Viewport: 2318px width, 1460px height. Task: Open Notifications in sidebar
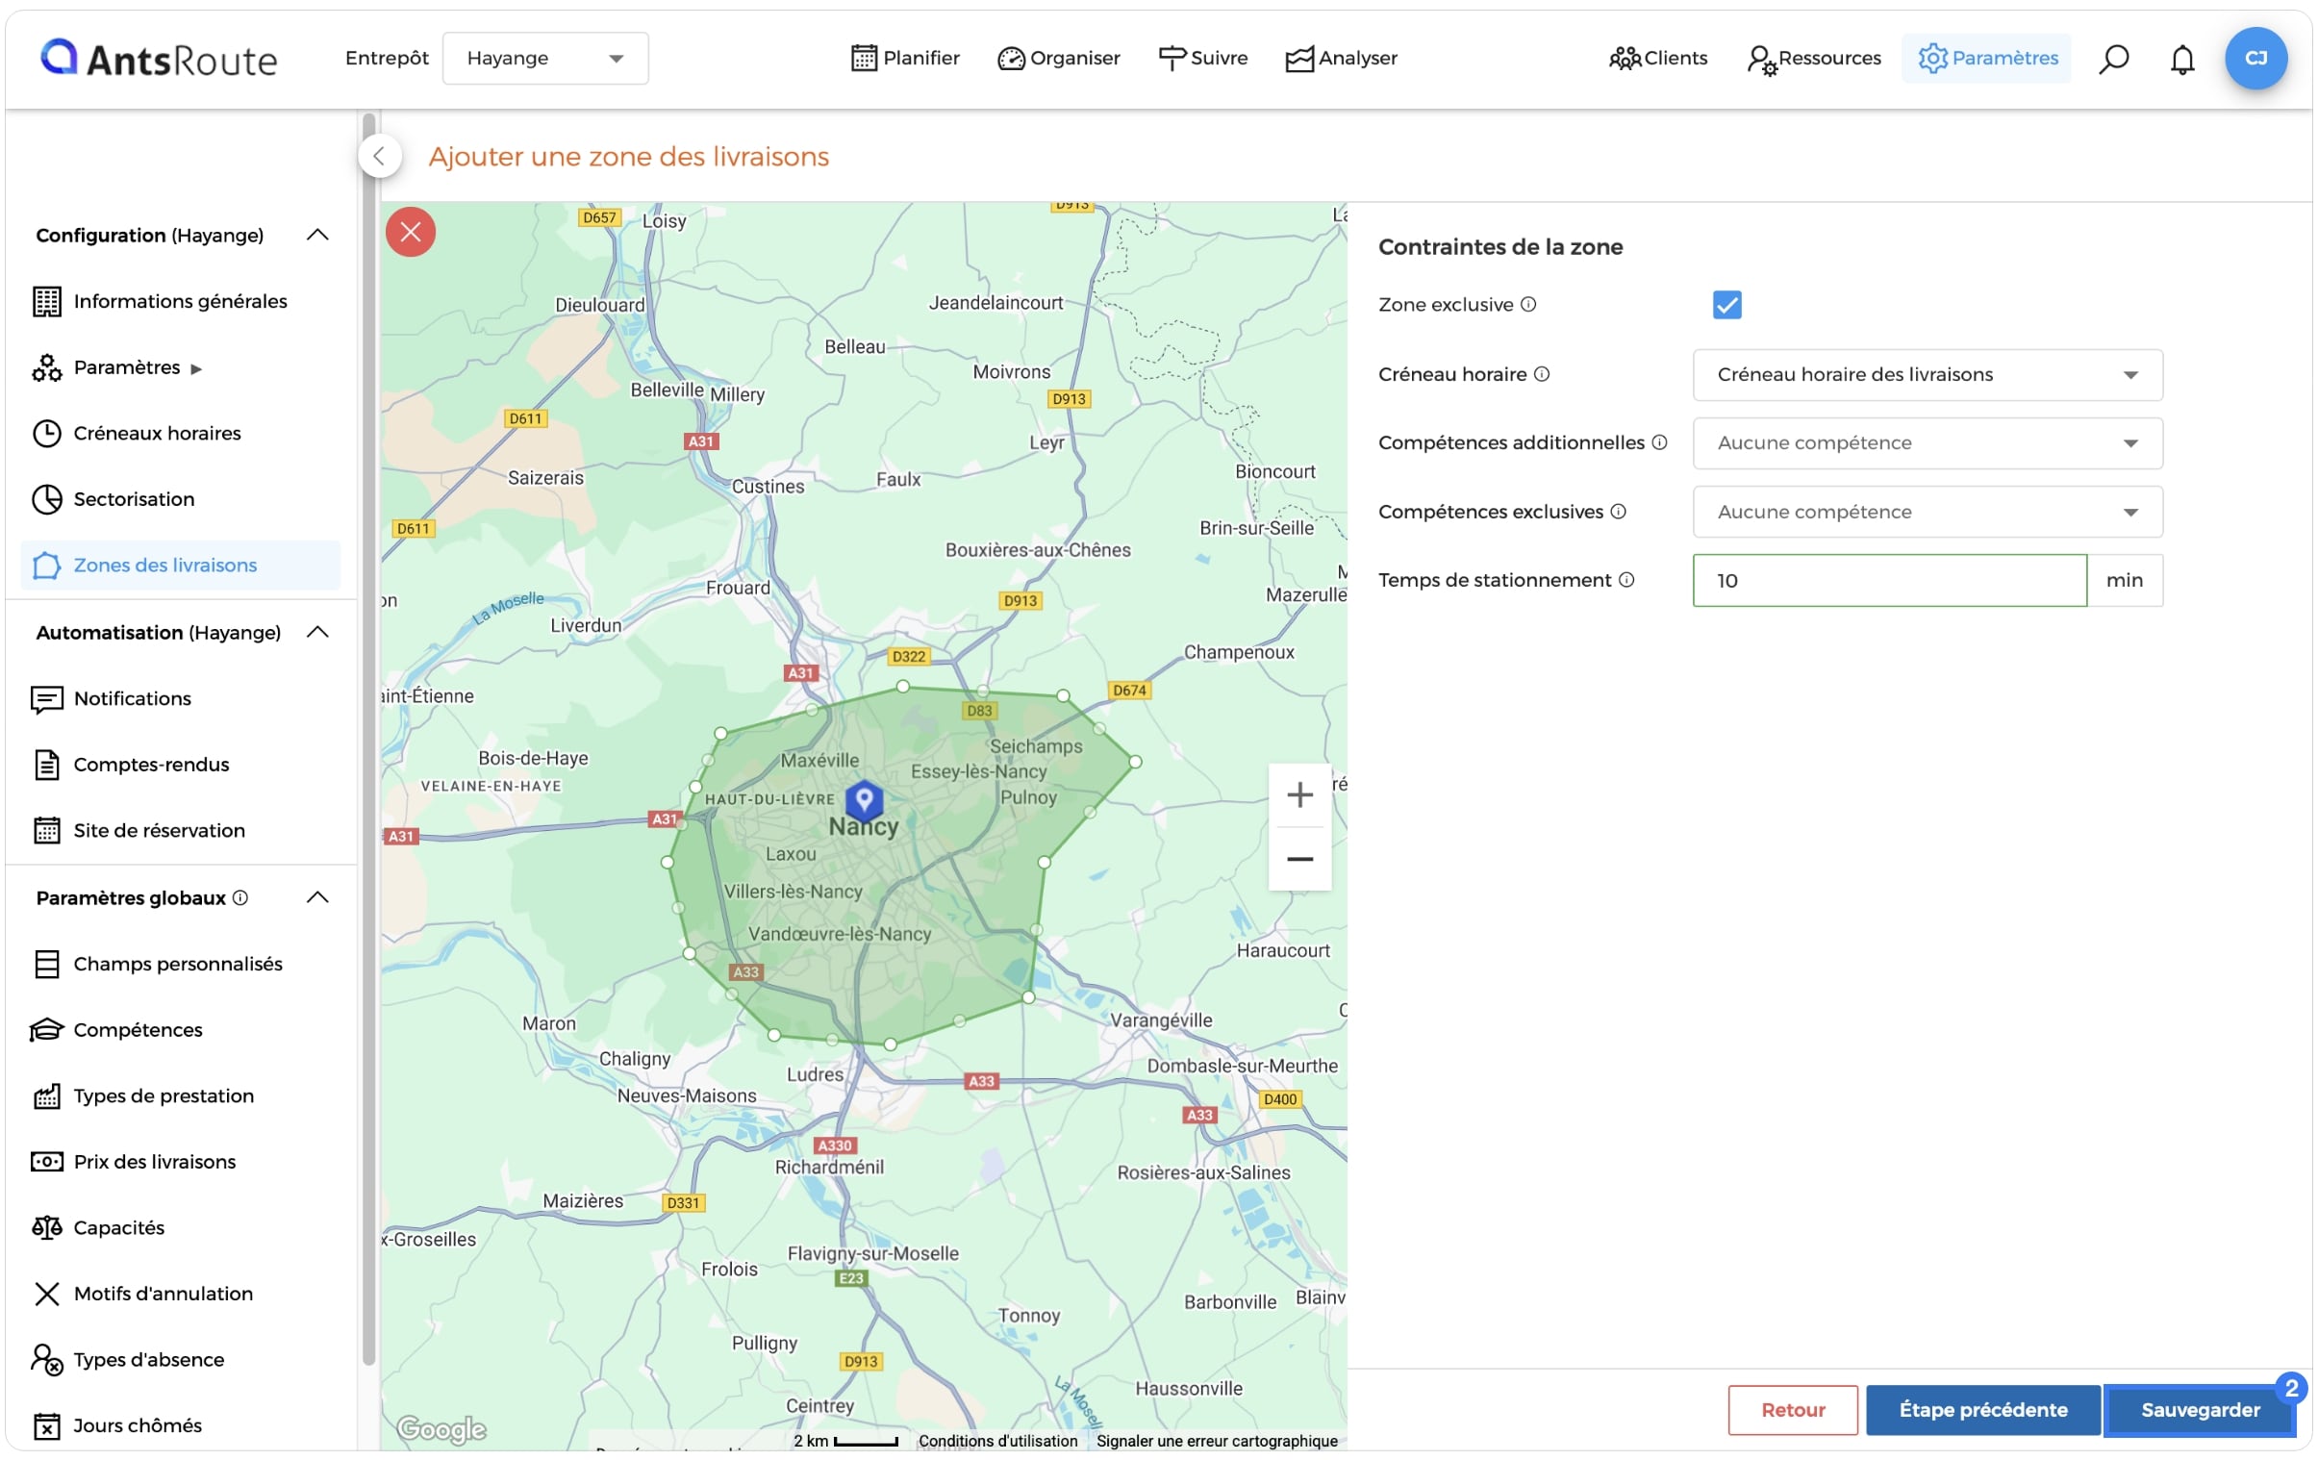pos(180,699)
